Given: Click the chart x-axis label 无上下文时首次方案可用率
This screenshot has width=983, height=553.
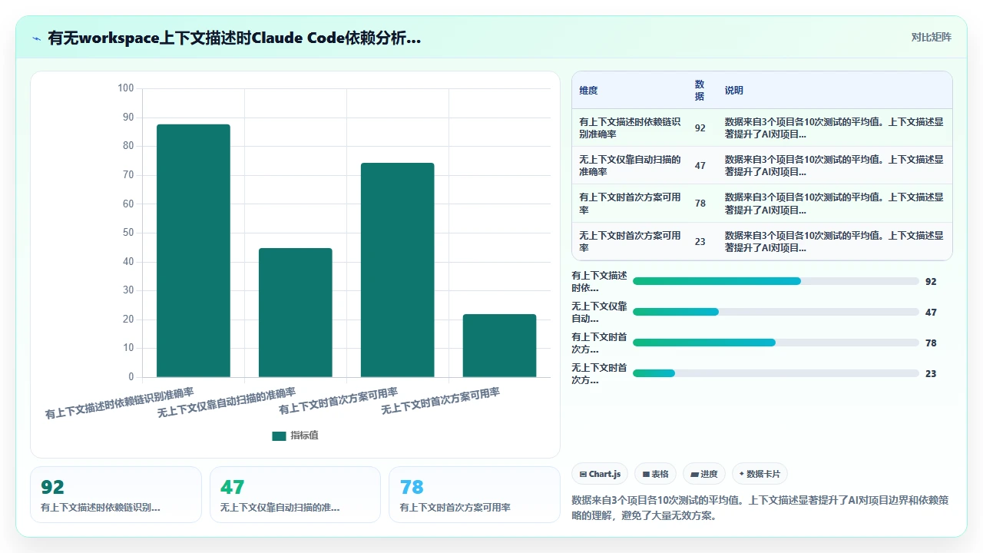Looking at the screenshot, I should tap(440, 401).
